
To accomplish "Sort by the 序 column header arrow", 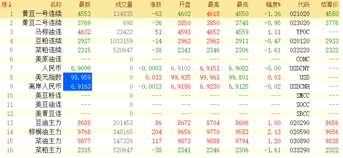I will (x=7, y=5).
